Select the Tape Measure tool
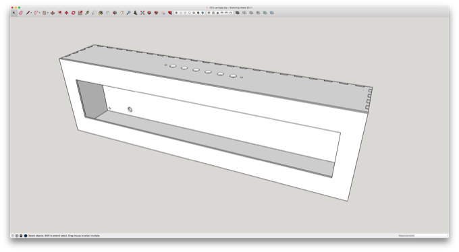The width and height of the screenshot is (459, 252). [x=87, y=13]
